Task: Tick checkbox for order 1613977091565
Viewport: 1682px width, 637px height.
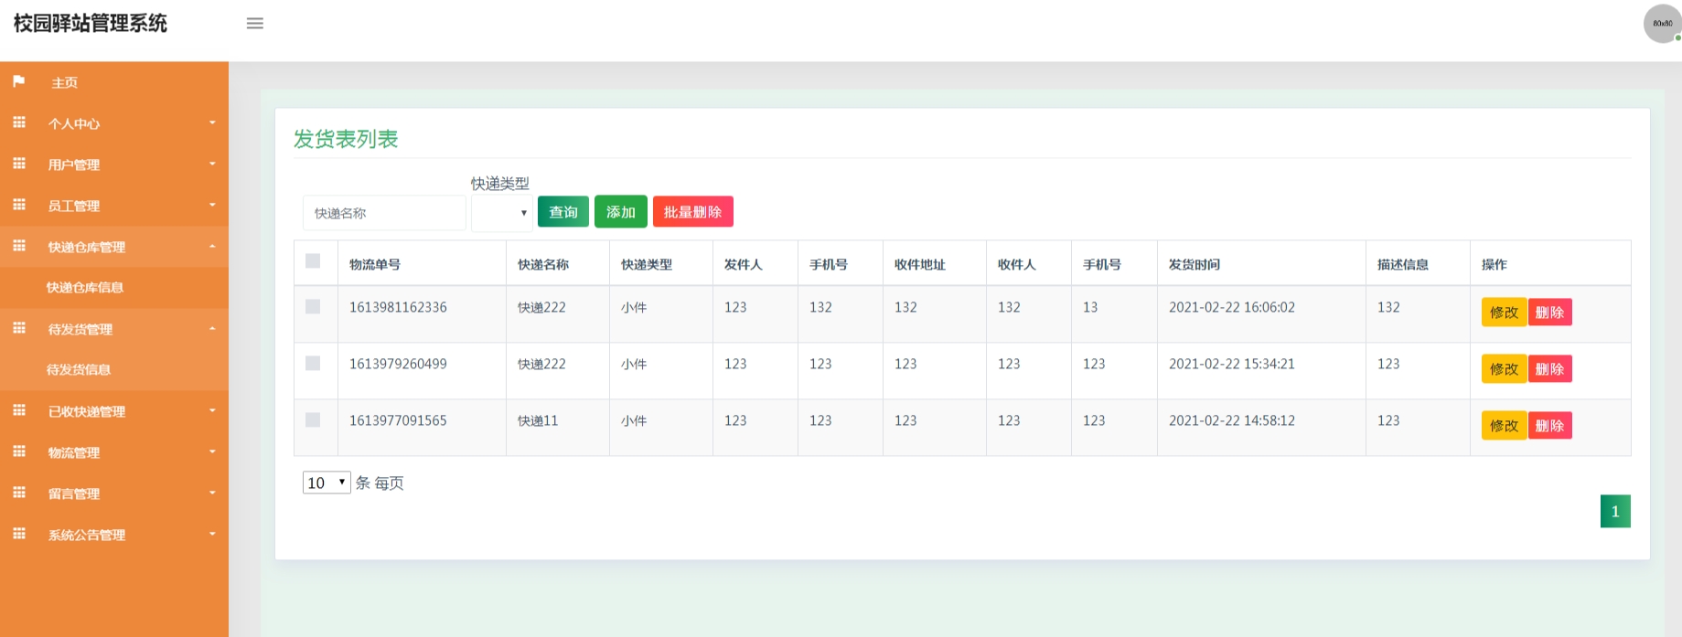Action: [x=313, y=420]
